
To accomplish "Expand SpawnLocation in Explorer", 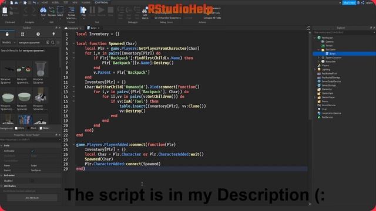I will point(318,57).
